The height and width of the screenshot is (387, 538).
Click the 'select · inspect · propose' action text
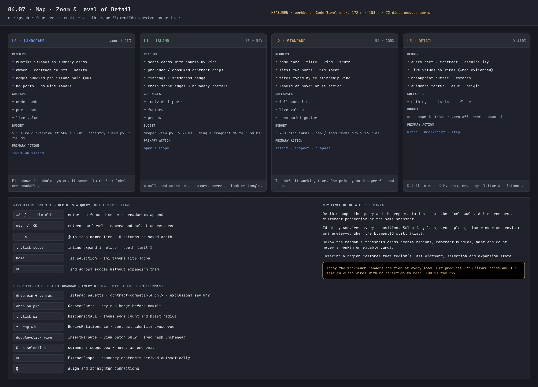(303, 148)
